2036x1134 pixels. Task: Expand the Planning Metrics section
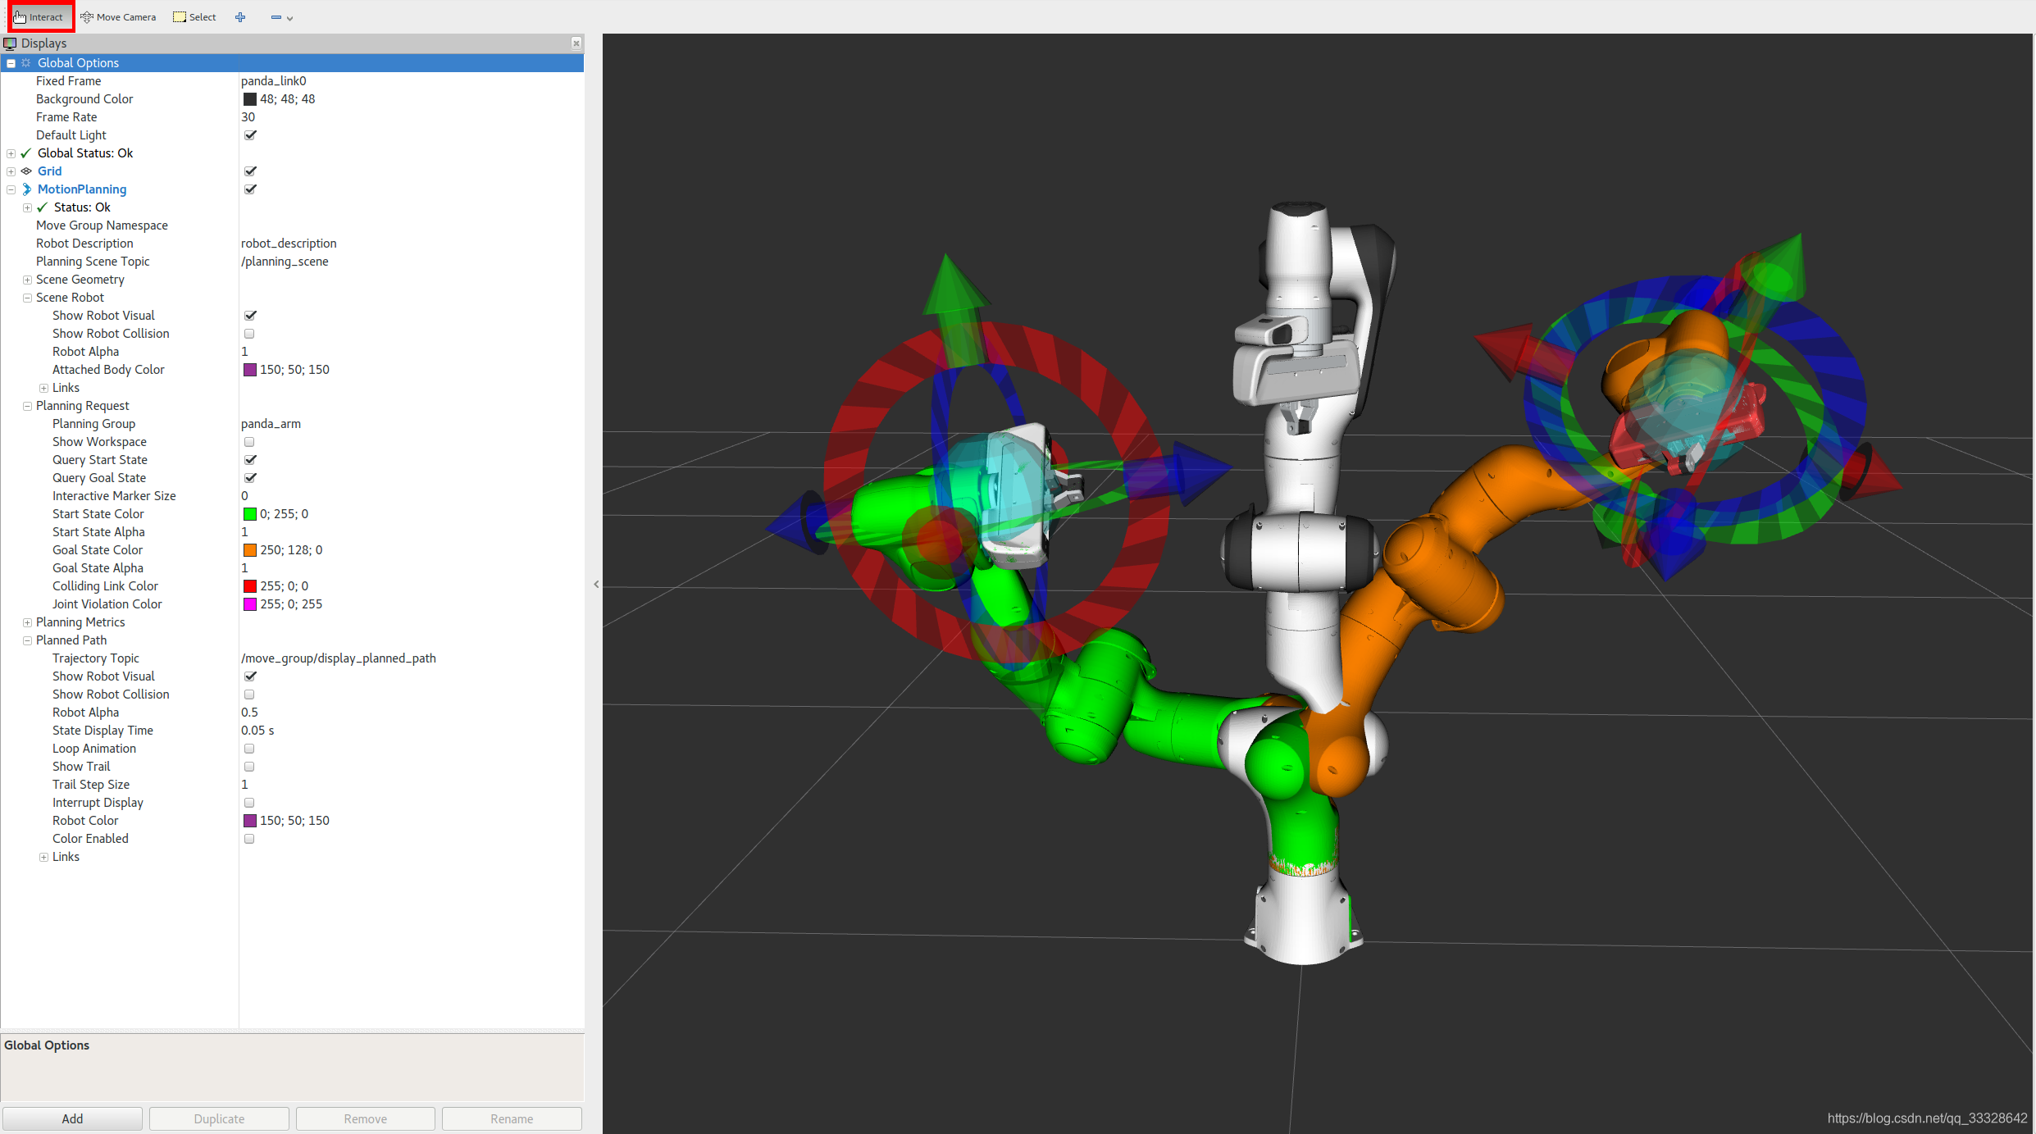pyautogui.click(x=27, y=622)
